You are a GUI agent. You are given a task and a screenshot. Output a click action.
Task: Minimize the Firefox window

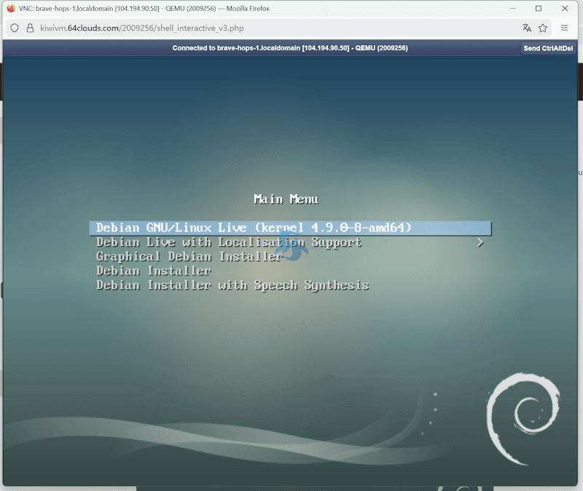[x=512, y=9]
